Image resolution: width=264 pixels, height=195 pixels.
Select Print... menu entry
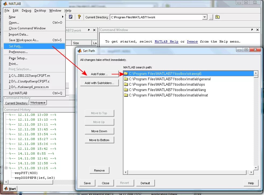pos(34,64)
